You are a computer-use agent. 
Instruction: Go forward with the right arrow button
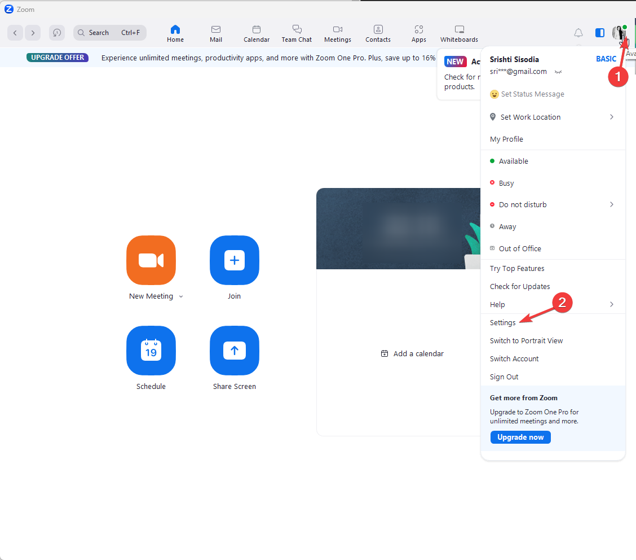pos(33,33)
